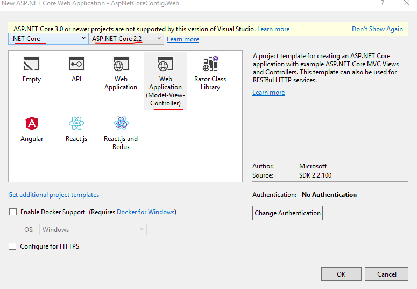Click the Microsoft author value
Viewport: 417px width, 289px height.
[x=313, y=166]
